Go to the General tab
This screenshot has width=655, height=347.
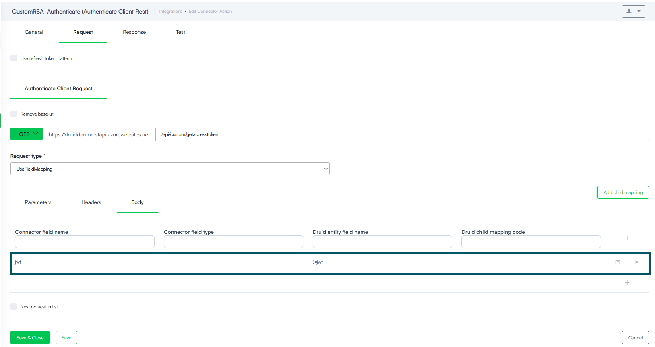point(34,32)
